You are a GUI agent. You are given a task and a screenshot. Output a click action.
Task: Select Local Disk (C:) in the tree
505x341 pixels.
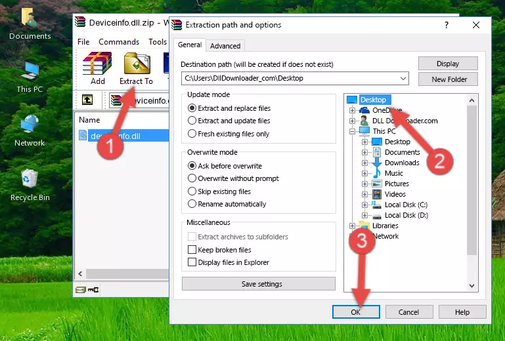pos(406,205)
